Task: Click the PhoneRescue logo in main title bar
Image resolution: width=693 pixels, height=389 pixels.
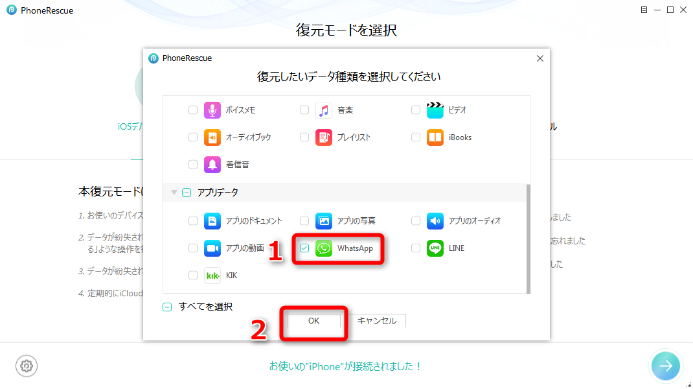Action: coord(12,10)
